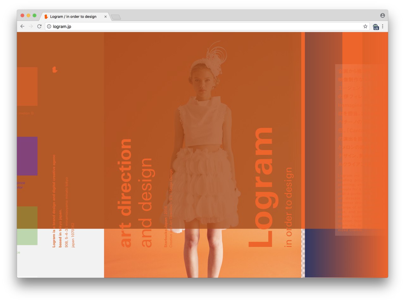Image resolution: width=405 pixels, height=302 pixels.
Task: Click the orange Logram logo mark on page
Action: click(55, 69)
